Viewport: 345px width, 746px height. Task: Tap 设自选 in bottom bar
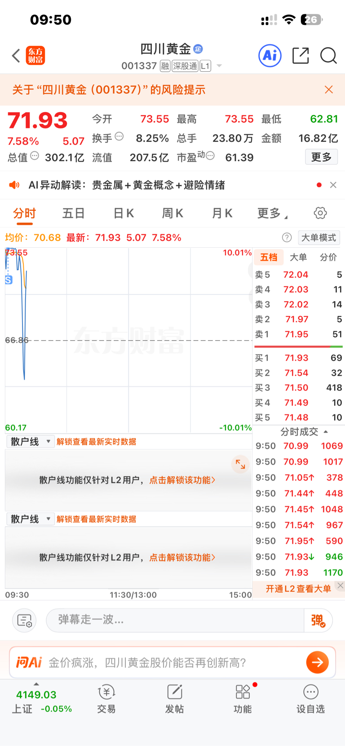(310, 699)
